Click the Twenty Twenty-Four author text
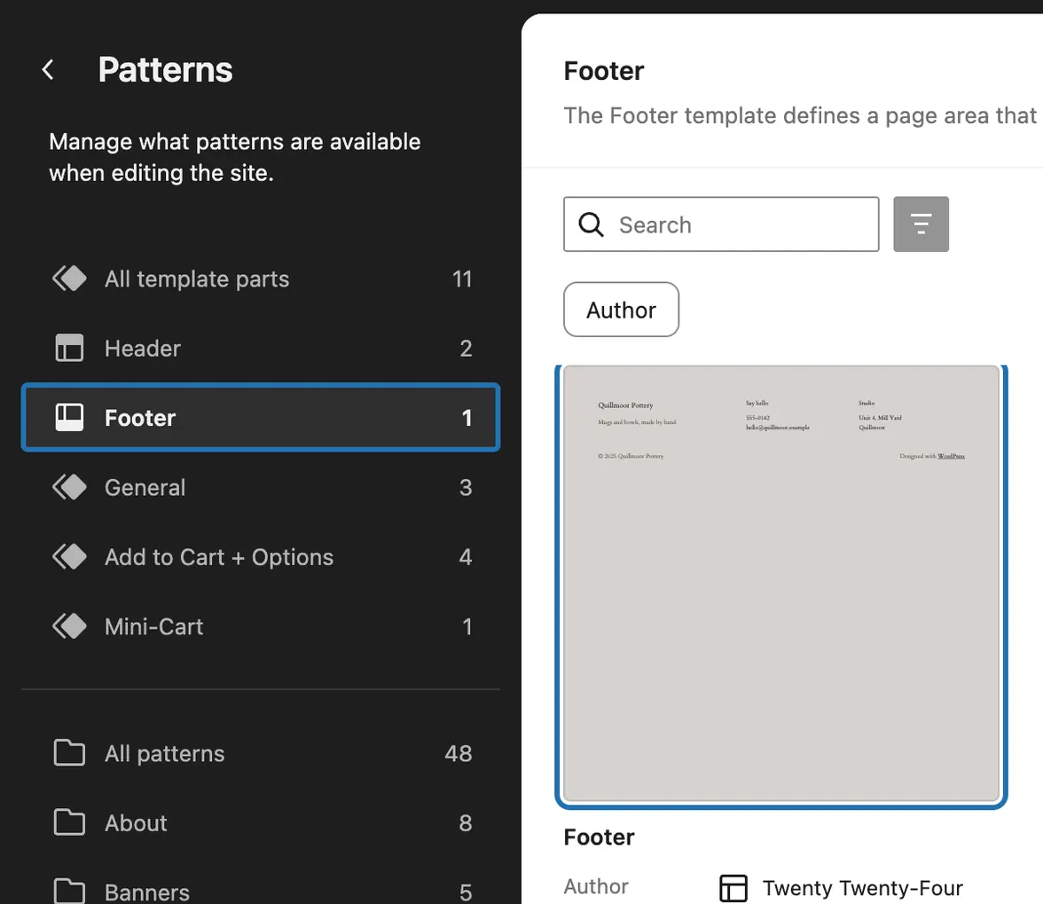 (863, 888)
